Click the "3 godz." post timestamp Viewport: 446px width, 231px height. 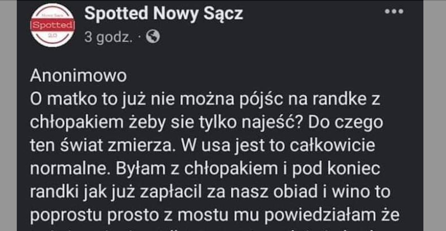[108, 38]
